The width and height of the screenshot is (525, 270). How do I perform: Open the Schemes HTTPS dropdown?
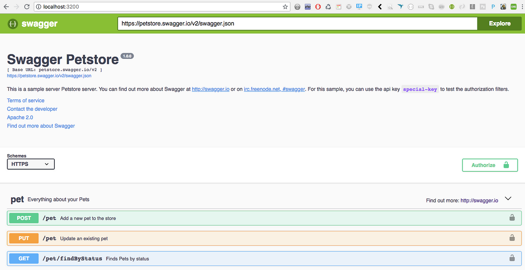coord(31,164)
